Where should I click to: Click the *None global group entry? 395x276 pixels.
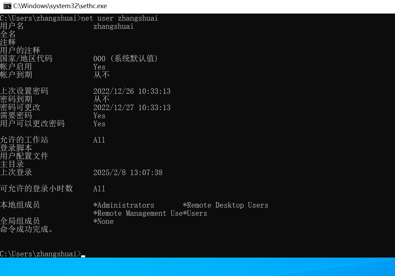pyautogui.click(x=103, y=221)
